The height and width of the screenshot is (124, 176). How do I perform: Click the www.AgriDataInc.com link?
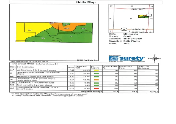(137, 61)
